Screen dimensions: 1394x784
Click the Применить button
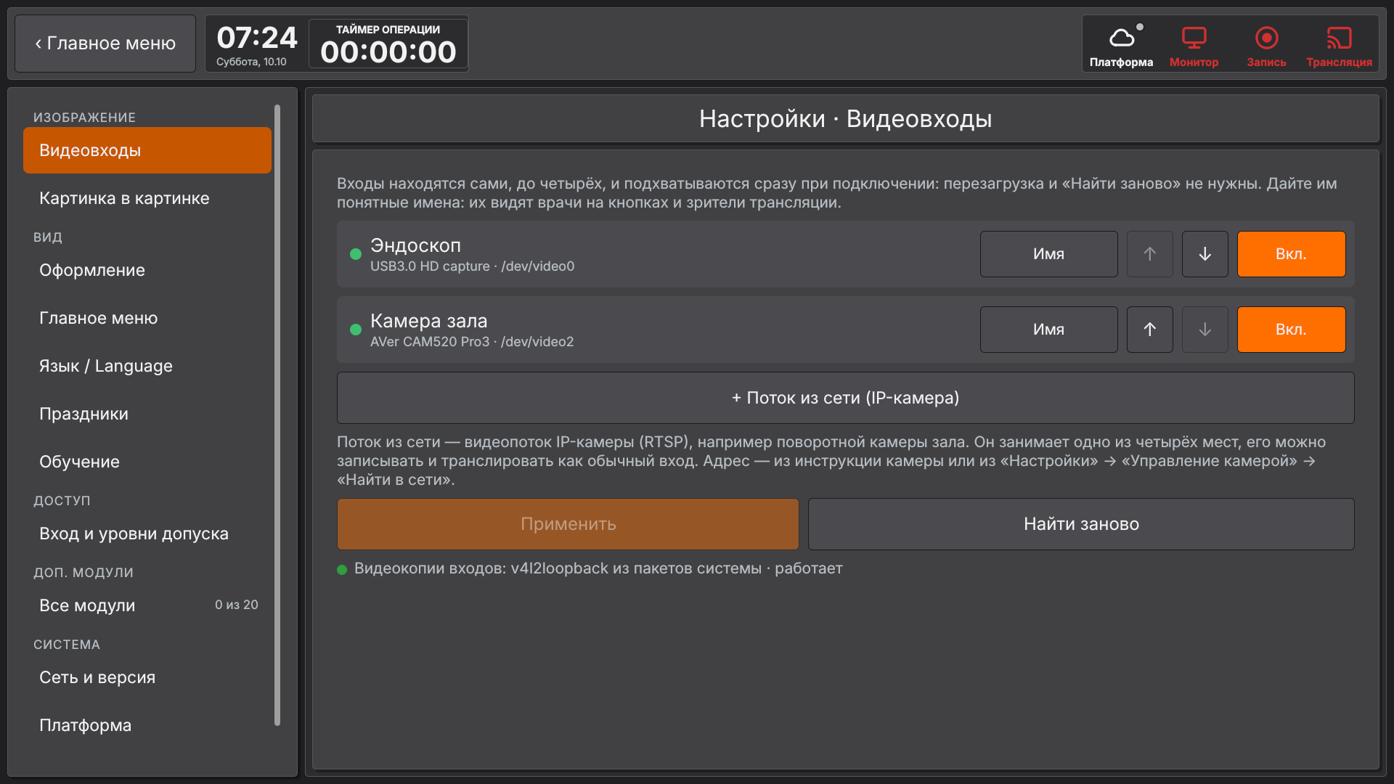pos(568,524)
